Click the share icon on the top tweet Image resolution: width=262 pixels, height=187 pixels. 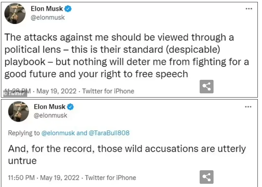(206, 86)
